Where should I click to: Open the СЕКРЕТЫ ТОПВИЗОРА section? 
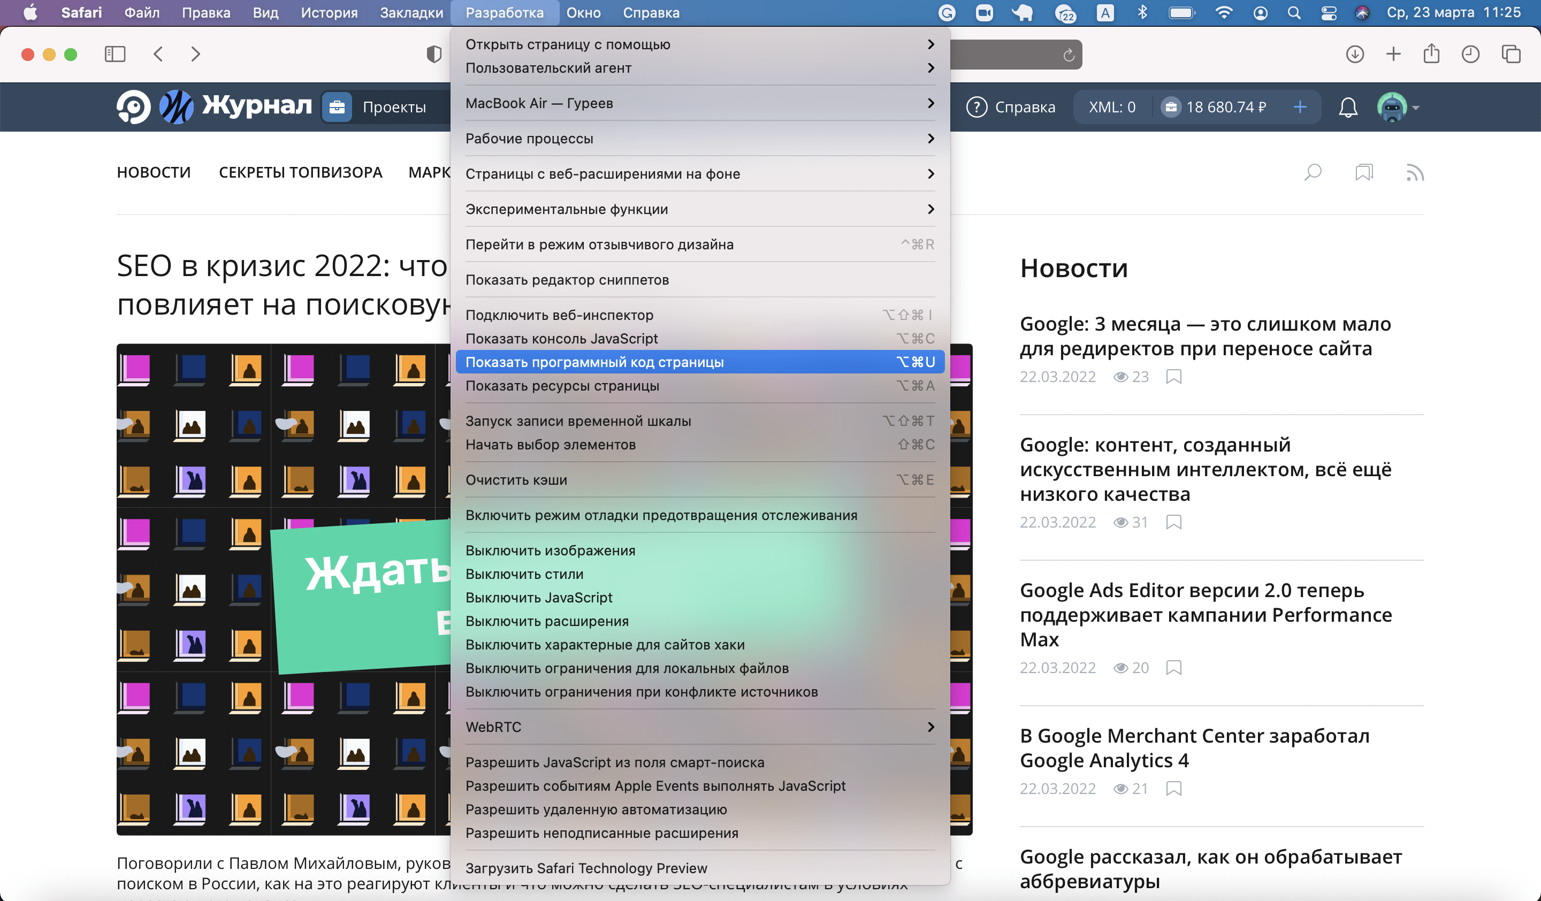coord(300,172)
